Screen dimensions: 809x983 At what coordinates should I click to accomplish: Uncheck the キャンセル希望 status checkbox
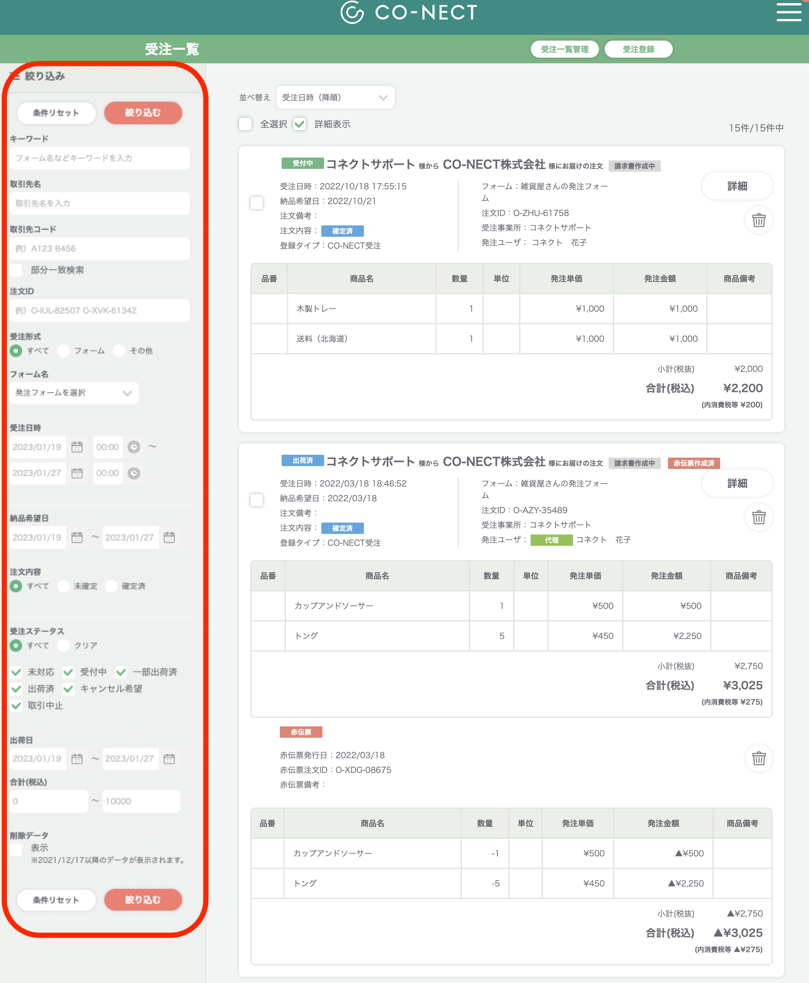click(68, 689)
